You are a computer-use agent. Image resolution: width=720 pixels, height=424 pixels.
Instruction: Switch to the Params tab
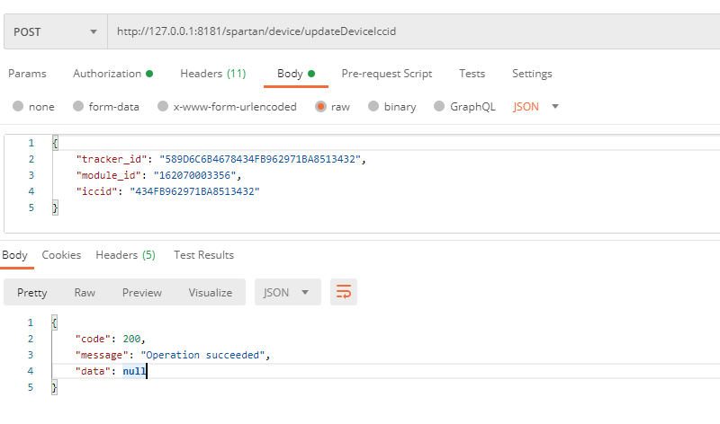[x=27, y=74]
